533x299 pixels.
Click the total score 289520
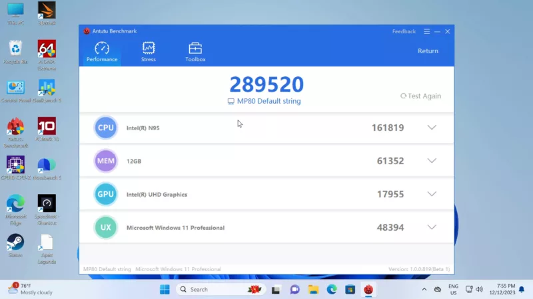pos(266,84)
